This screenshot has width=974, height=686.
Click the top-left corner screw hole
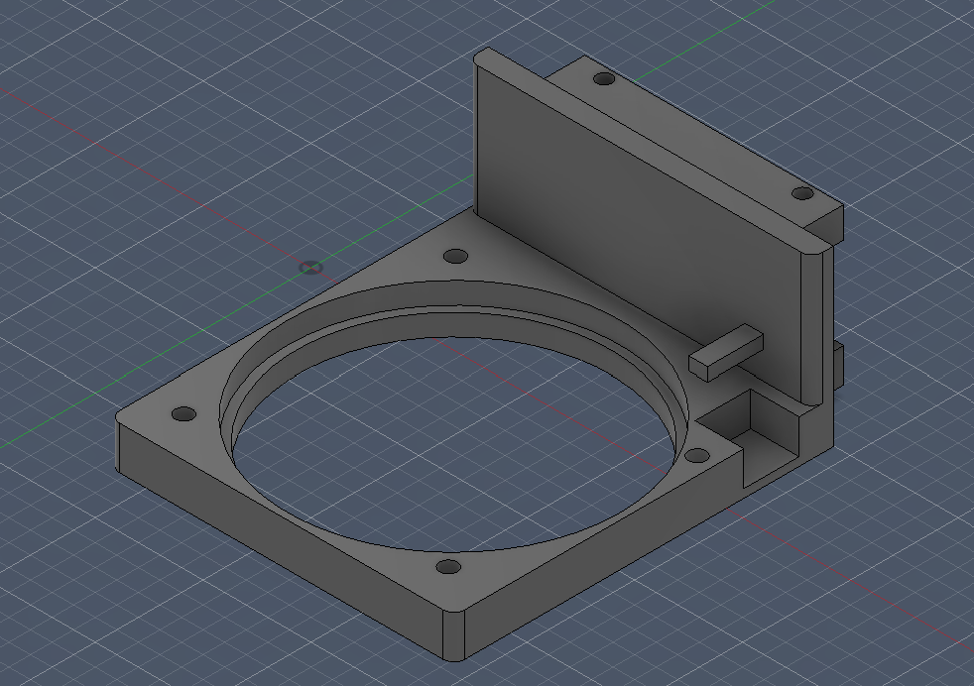point(455,256)
